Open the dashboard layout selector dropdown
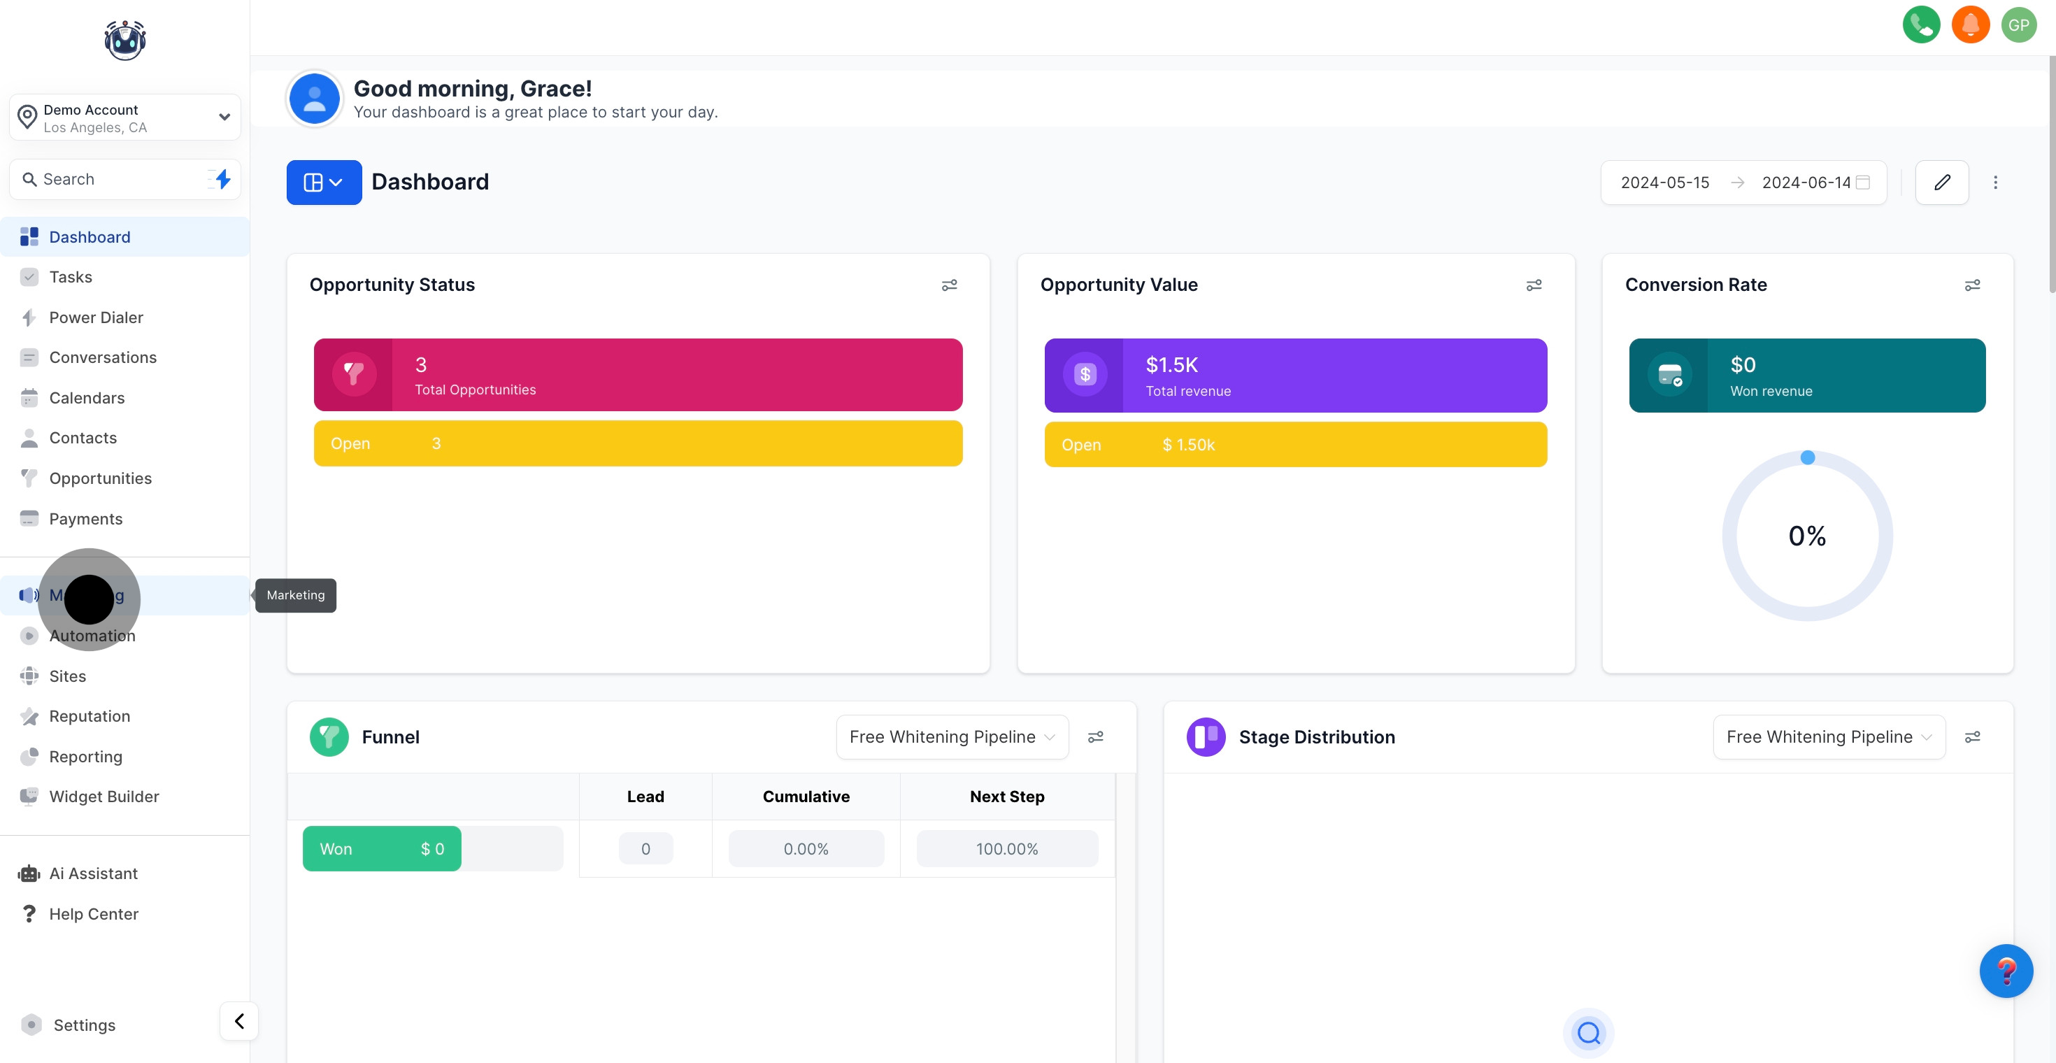The width and height of the screenshot is (2056, 1063). pos(323,182)
